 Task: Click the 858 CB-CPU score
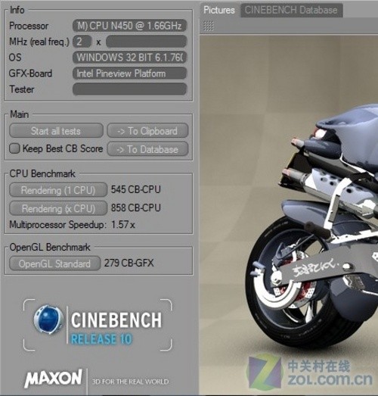tap(136, 208)
